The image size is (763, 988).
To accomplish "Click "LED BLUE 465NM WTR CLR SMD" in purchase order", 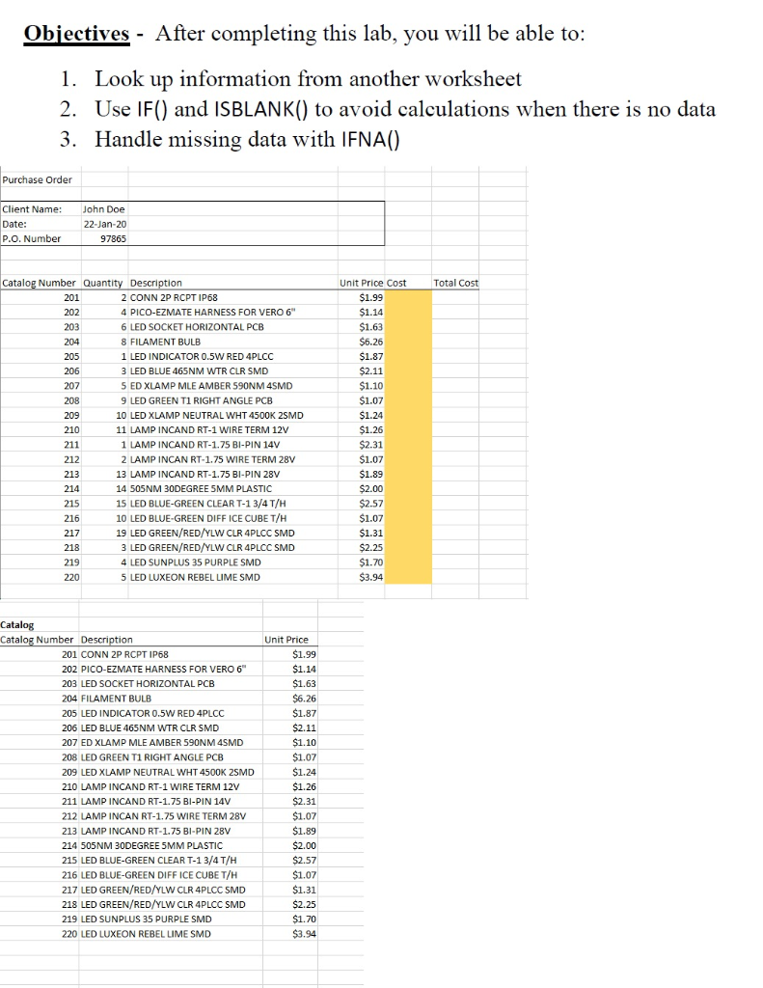I will (199, 371).
